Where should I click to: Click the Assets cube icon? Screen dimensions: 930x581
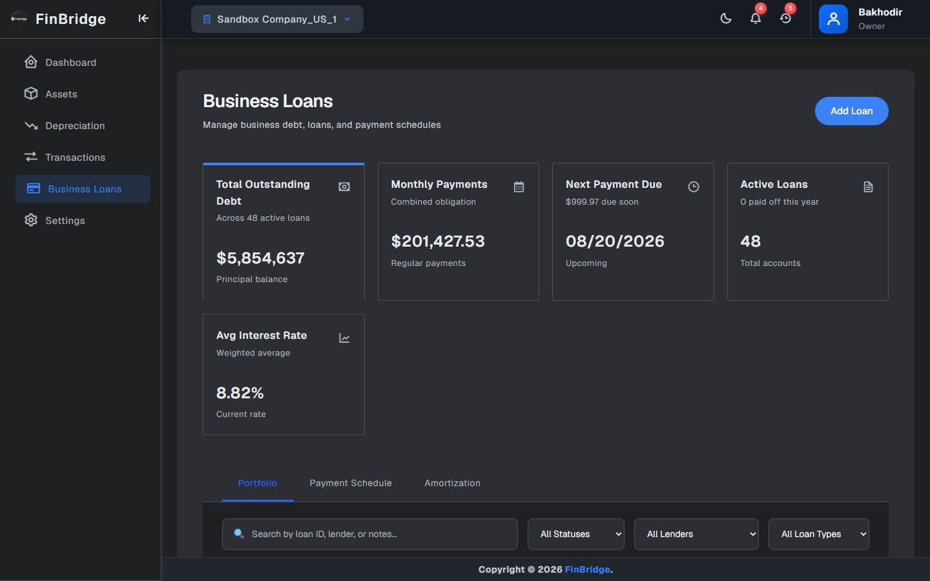(31, 94)
